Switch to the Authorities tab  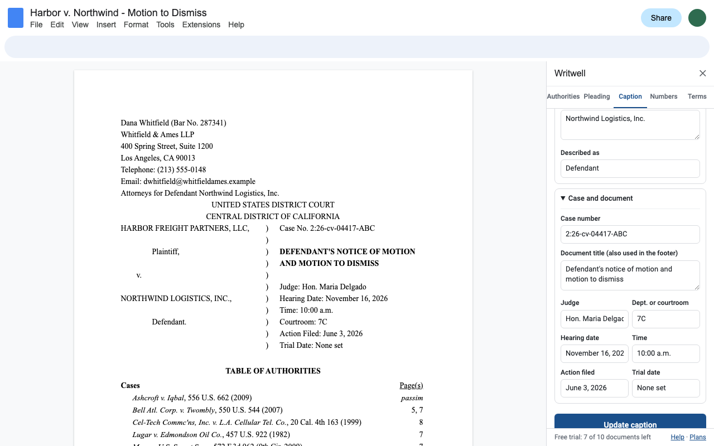click(x=563, y=96)
